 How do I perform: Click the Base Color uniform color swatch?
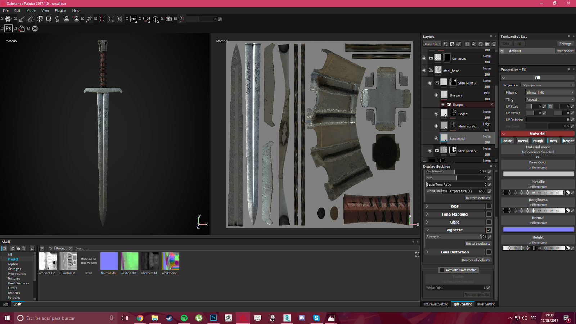click(538, 174)
